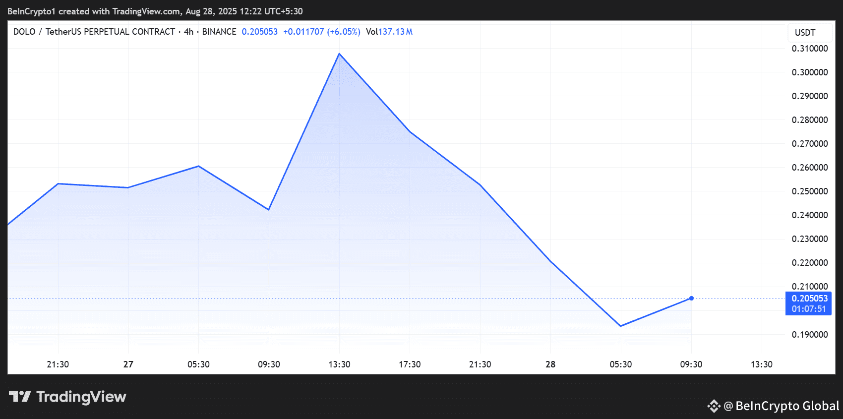Click the TradingView logo icon

tap(20, 397)
